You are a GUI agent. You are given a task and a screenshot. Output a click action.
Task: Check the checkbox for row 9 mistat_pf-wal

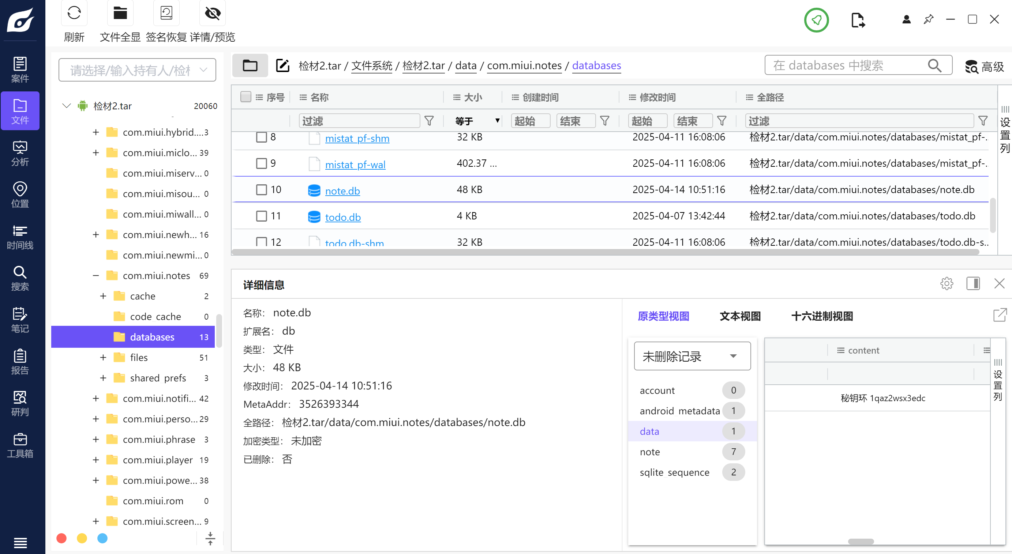261,163
